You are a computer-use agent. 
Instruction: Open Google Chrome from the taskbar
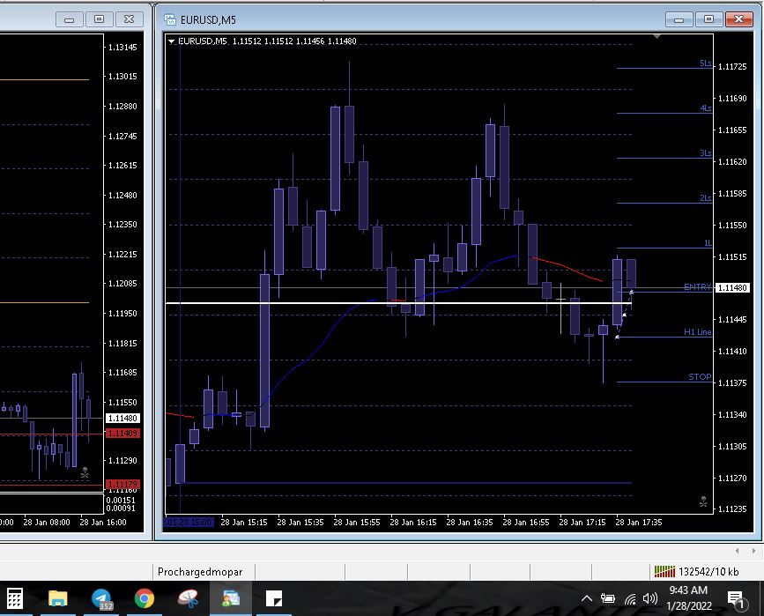[x=145, y=599]
